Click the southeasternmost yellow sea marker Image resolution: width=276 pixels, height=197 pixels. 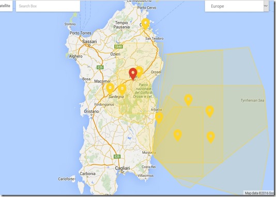click(x=211, y=137)
